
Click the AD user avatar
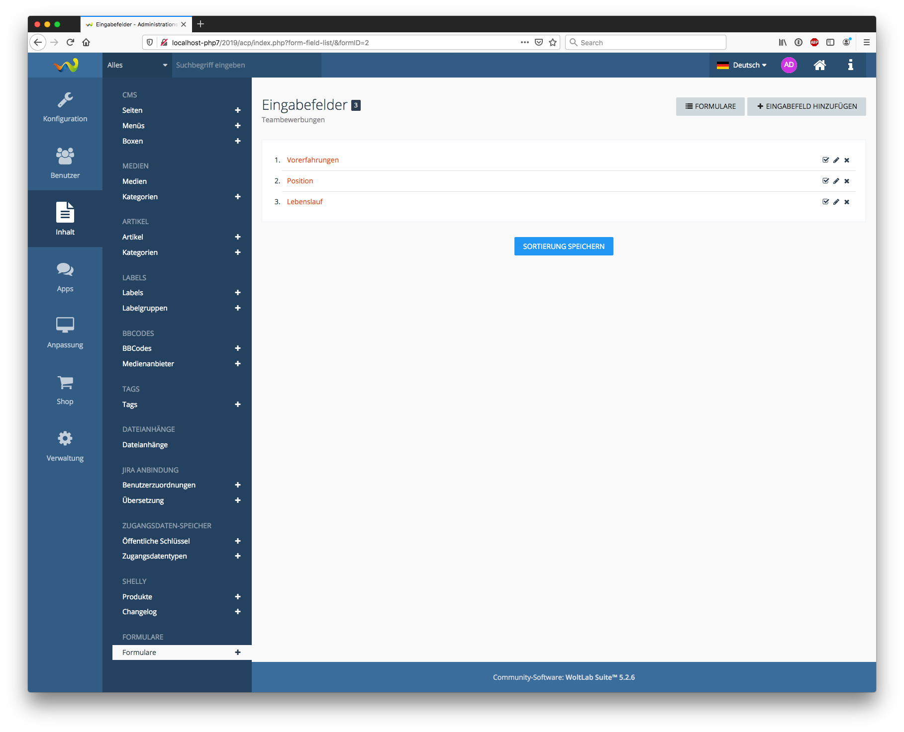(789, 65)
